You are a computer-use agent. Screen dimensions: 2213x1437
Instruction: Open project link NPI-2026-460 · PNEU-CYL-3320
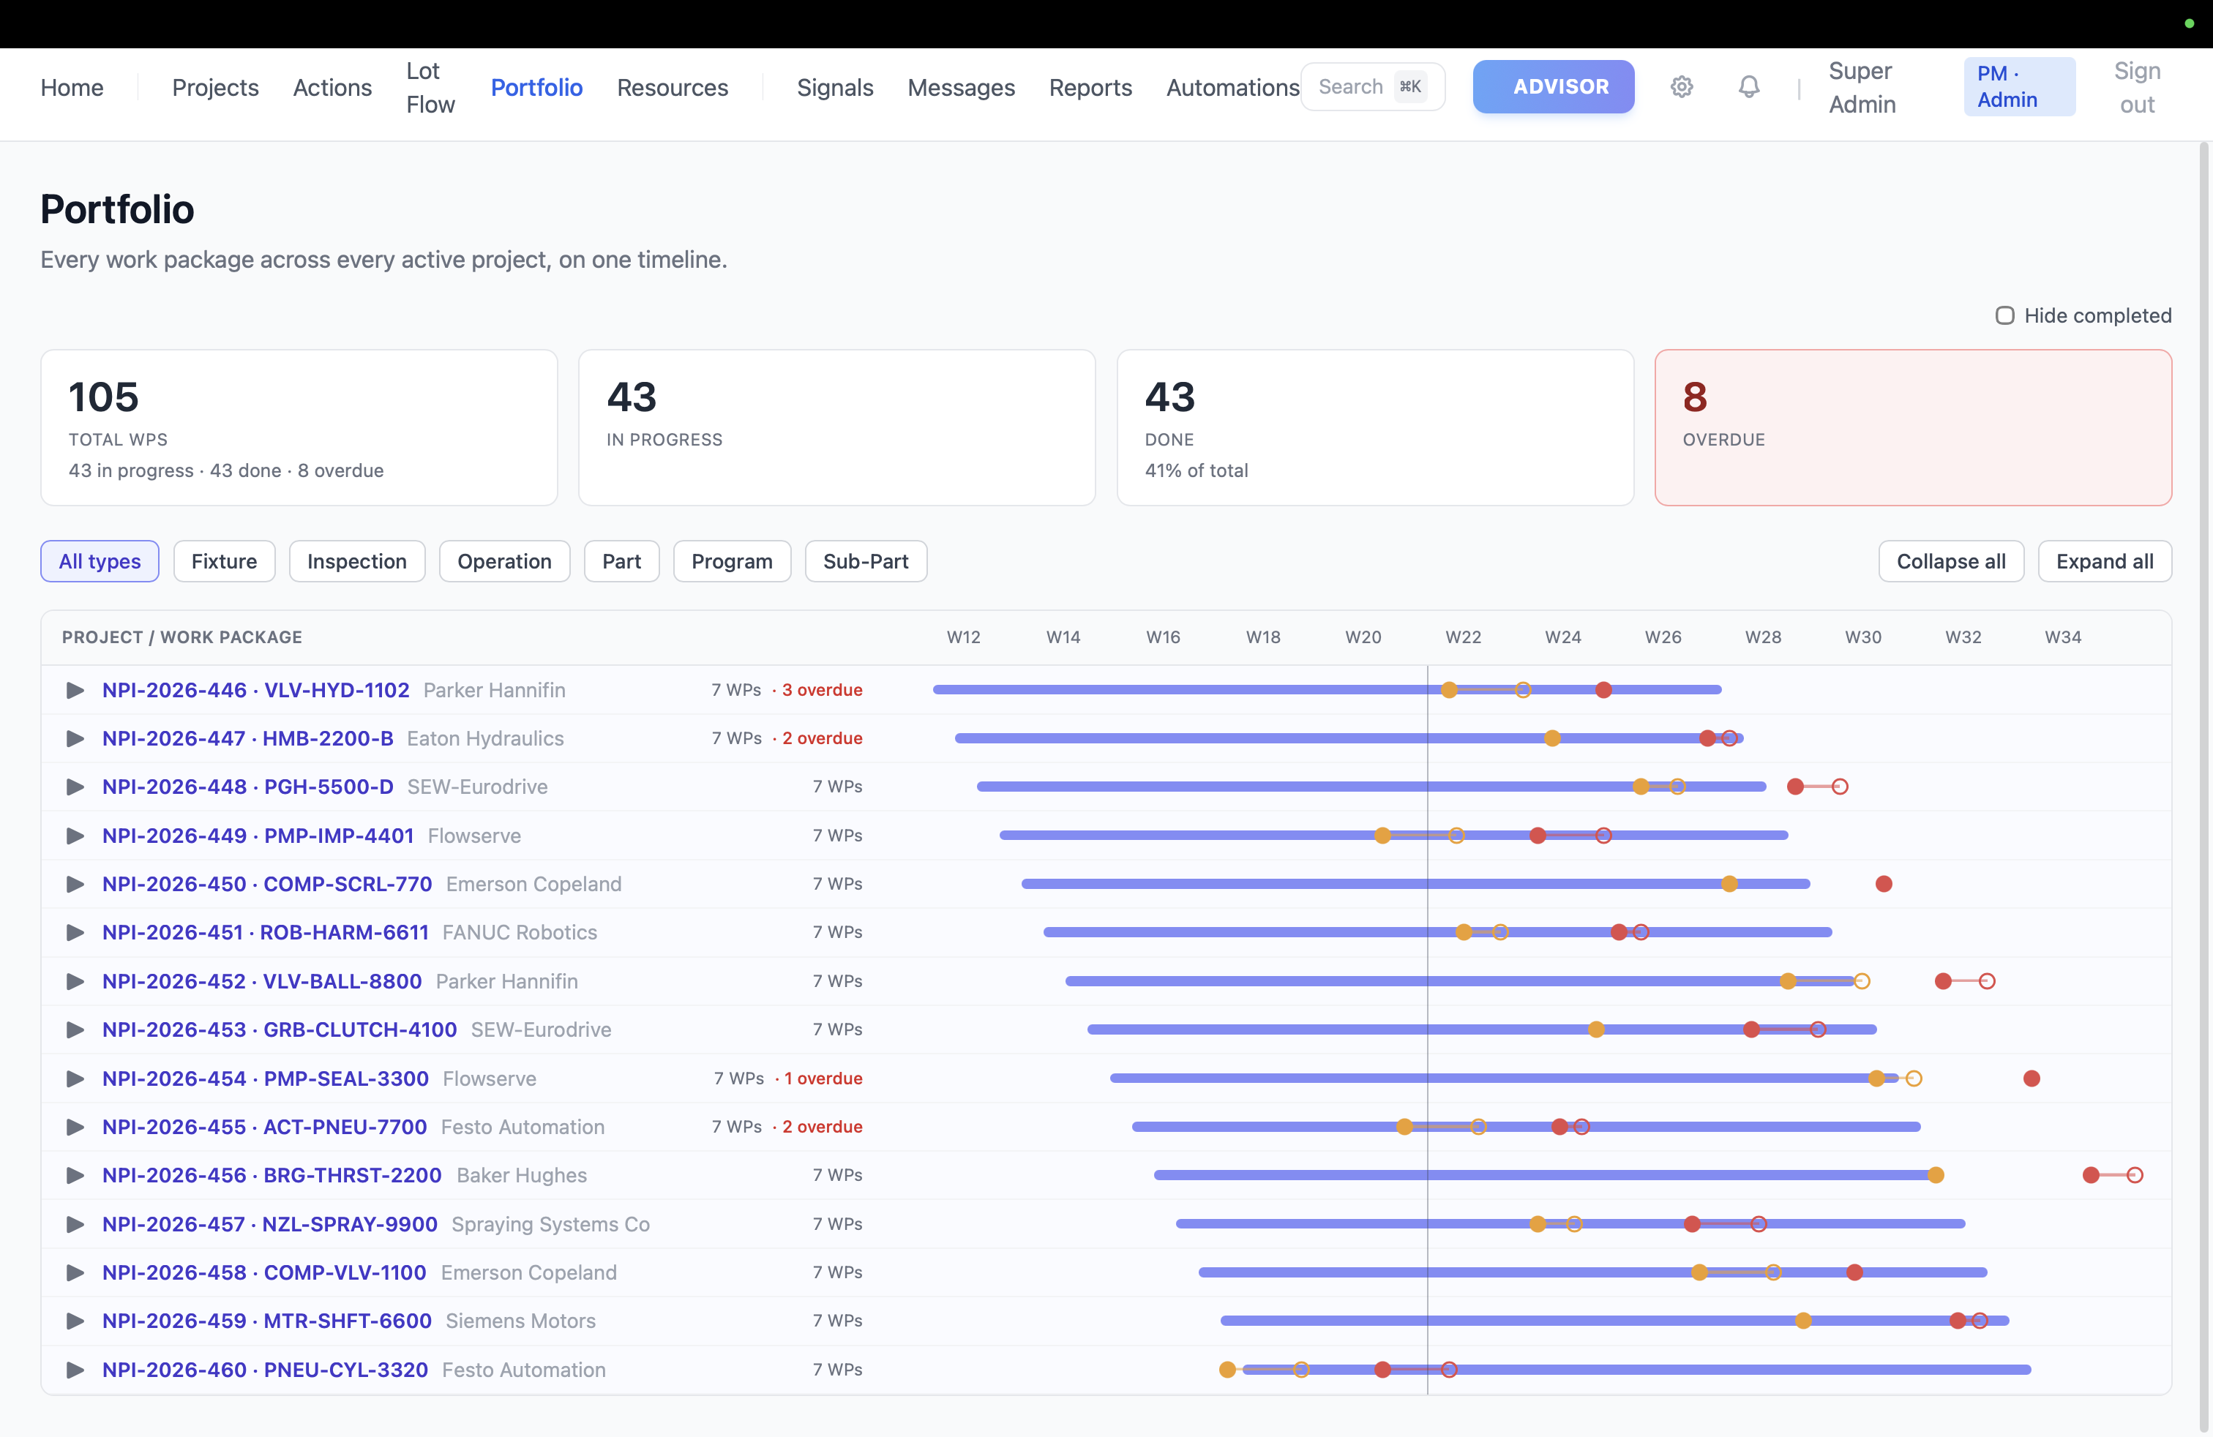click(265, 1370)
